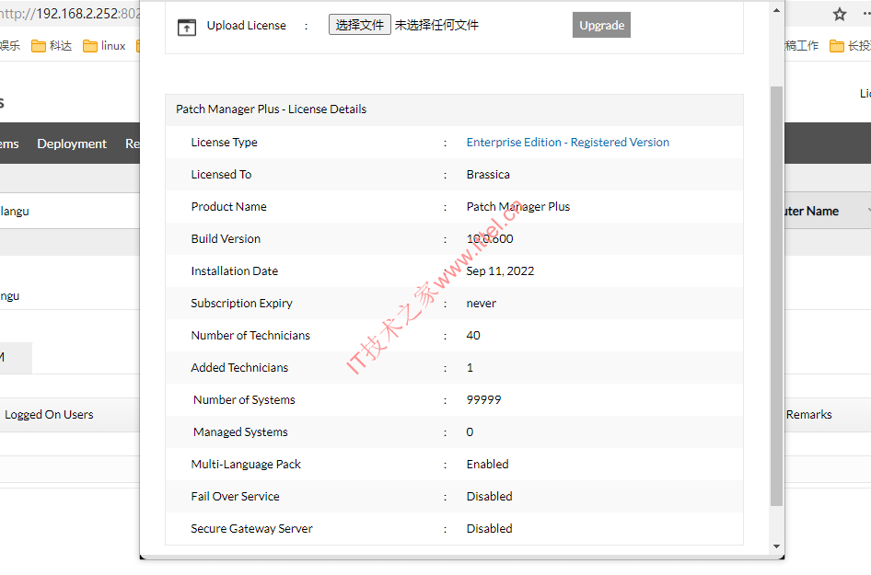The height and width of the screenshot is (575, 871).
Task: Select the 'Number of Technicians' label
Action: coord(250,335)
